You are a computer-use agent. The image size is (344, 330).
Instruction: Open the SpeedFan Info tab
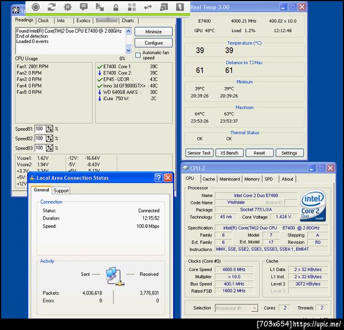(61, 21)
